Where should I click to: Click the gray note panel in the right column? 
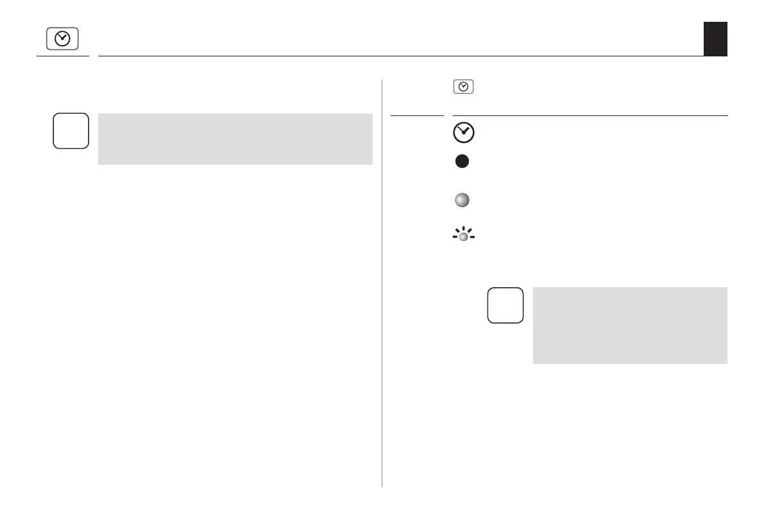[x=630, y=325]
